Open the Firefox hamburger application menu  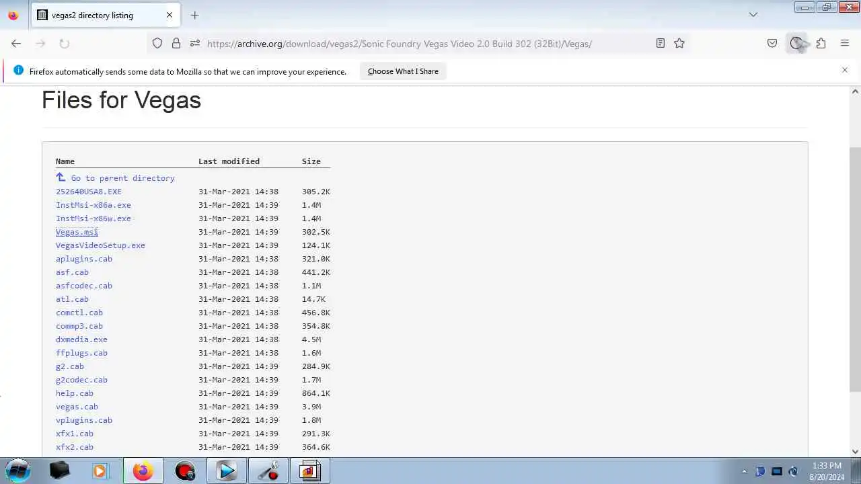pos(845,43)
